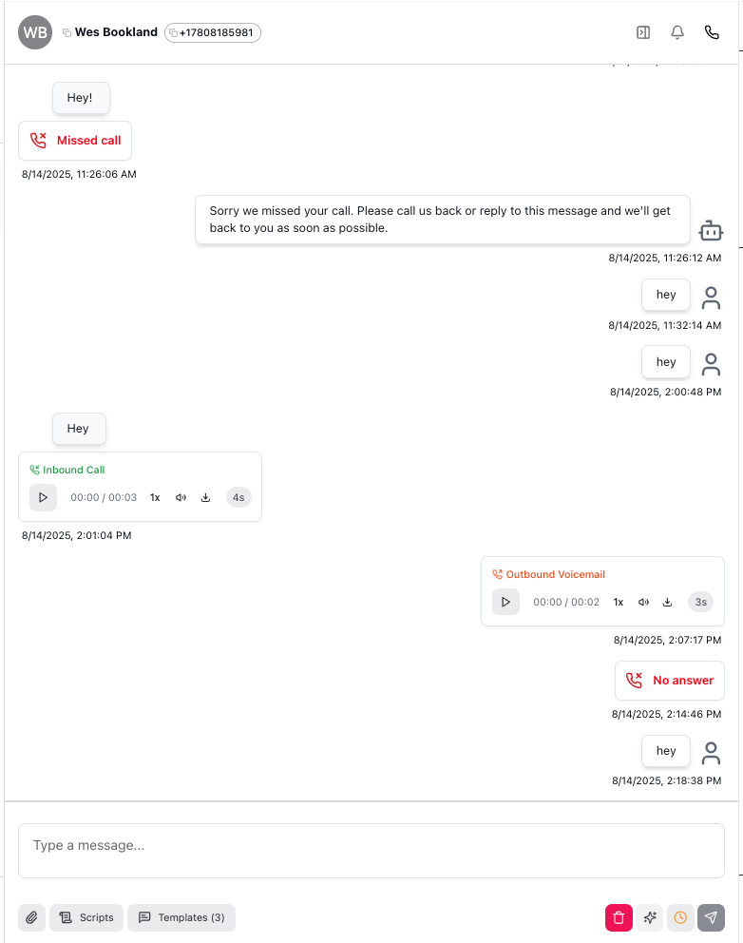Open the Scripts menu

[86, 917]
